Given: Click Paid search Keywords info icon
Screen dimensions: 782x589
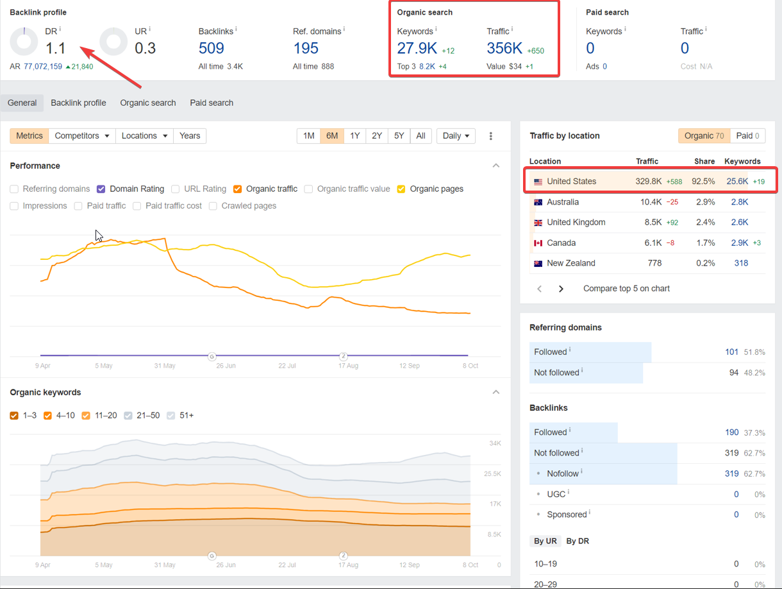Looking at the screenshot, I should pyautogui.click(x=625, y=30).
